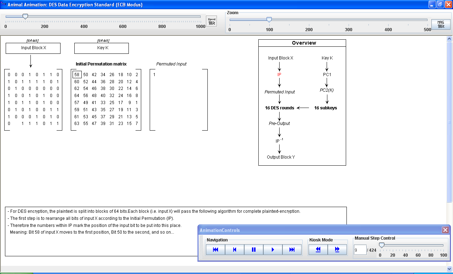The height and width of the screenshot is (274, 453).
Task: Click description line starting 'Meaning: Bit 58'
Action: coord(92,233)
